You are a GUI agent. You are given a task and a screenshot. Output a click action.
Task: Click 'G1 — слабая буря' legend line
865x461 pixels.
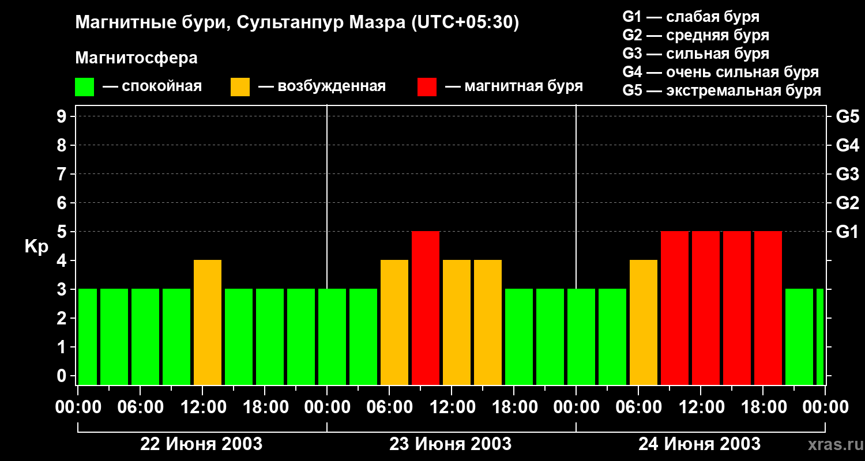click(691, 16)
